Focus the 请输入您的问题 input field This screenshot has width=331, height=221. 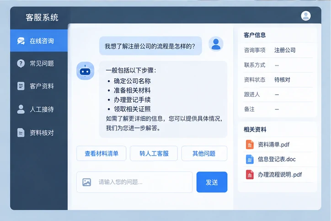tap(134, 182)
